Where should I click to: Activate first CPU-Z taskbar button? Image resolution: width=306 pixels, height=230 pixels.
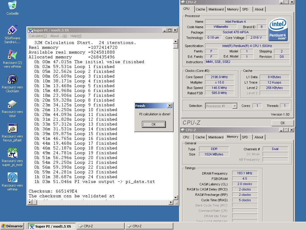(100, 226)
